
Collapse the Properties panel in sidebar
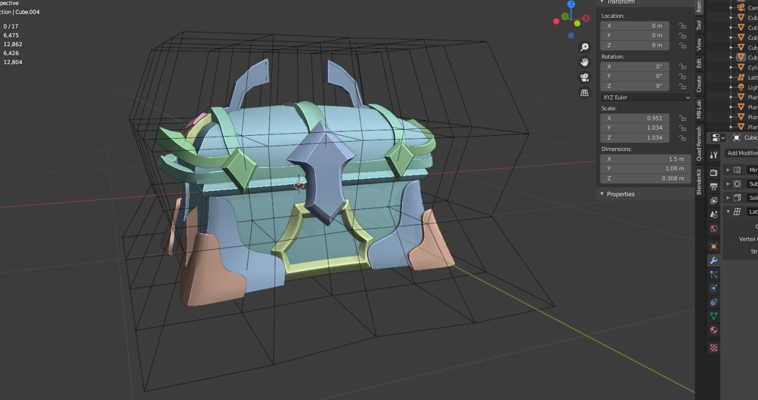(x=645, y=194)
